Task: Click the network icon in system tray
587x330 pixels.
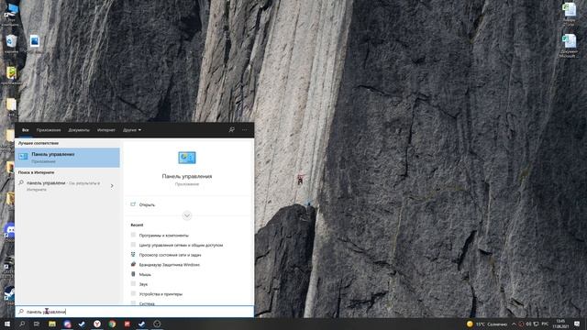Action: pyautogui.click(x=536, y=324)
